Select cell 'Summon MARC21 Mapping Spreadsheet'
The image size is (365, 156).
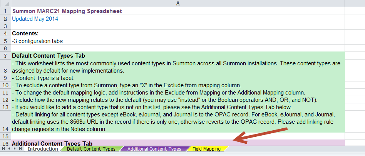(178, 11)
